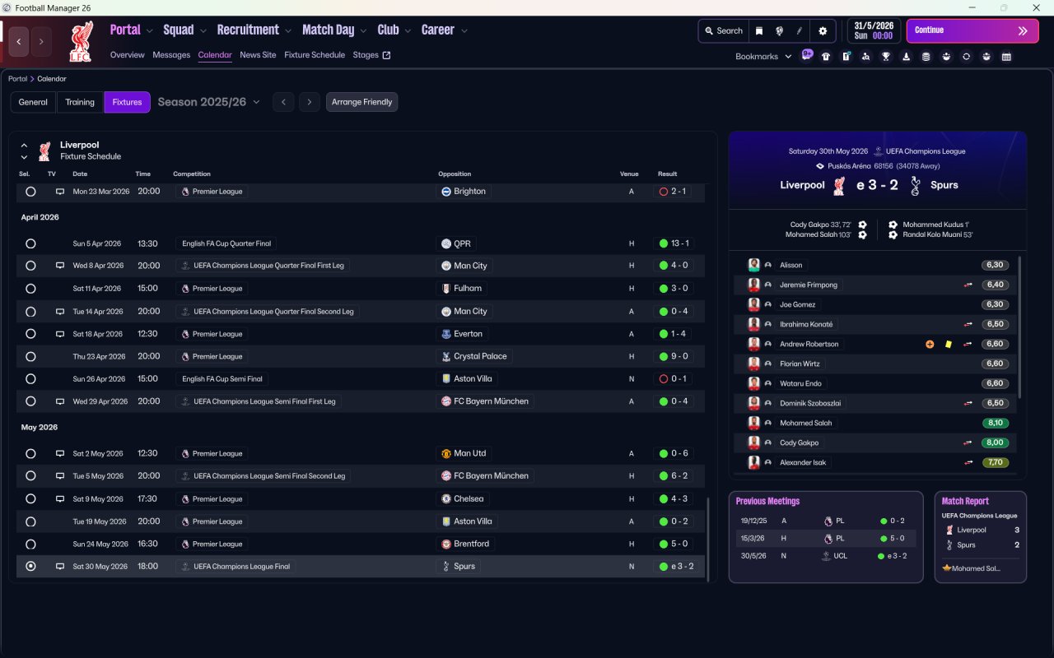
Task: Click the back navigation arrow
Action: 19,42
